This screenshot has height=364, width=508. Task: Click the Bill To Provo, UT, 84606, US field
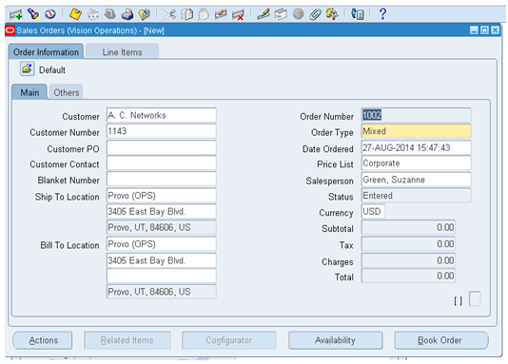[x=162, y=292]
